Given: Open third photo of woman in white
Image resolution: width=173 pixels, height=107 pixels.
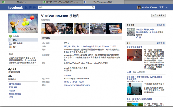Looking at the screenshot, I should 81,28.
